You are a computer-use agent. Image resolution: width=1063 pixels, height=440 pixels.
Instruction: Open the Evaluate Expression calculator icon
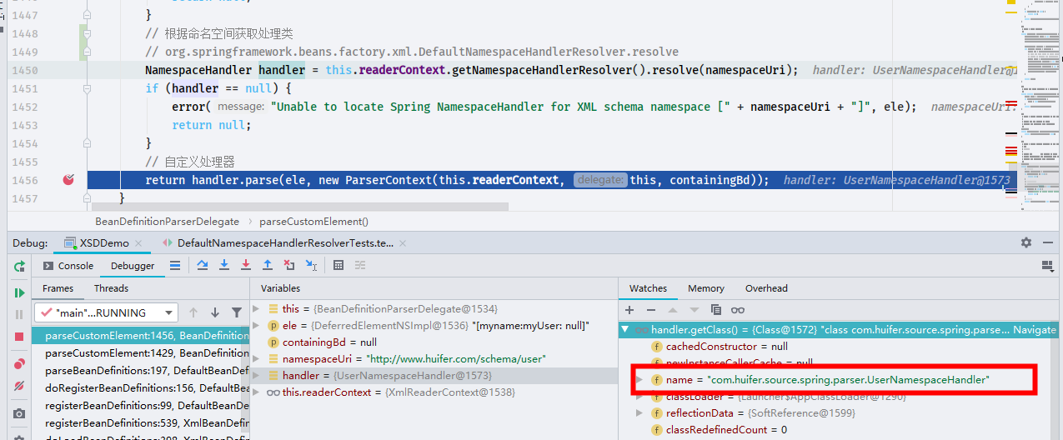tap(338, 265)
